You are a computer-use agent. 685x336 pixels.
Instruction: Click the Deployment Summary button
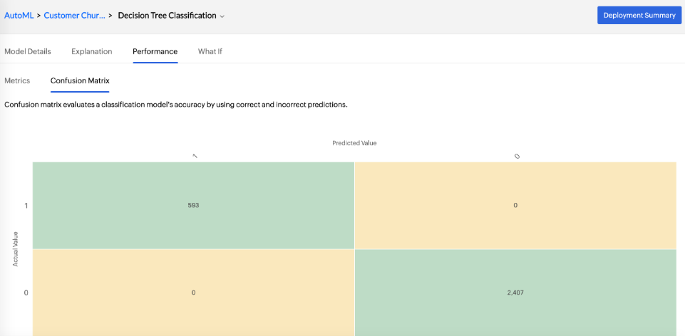point(639,15)
